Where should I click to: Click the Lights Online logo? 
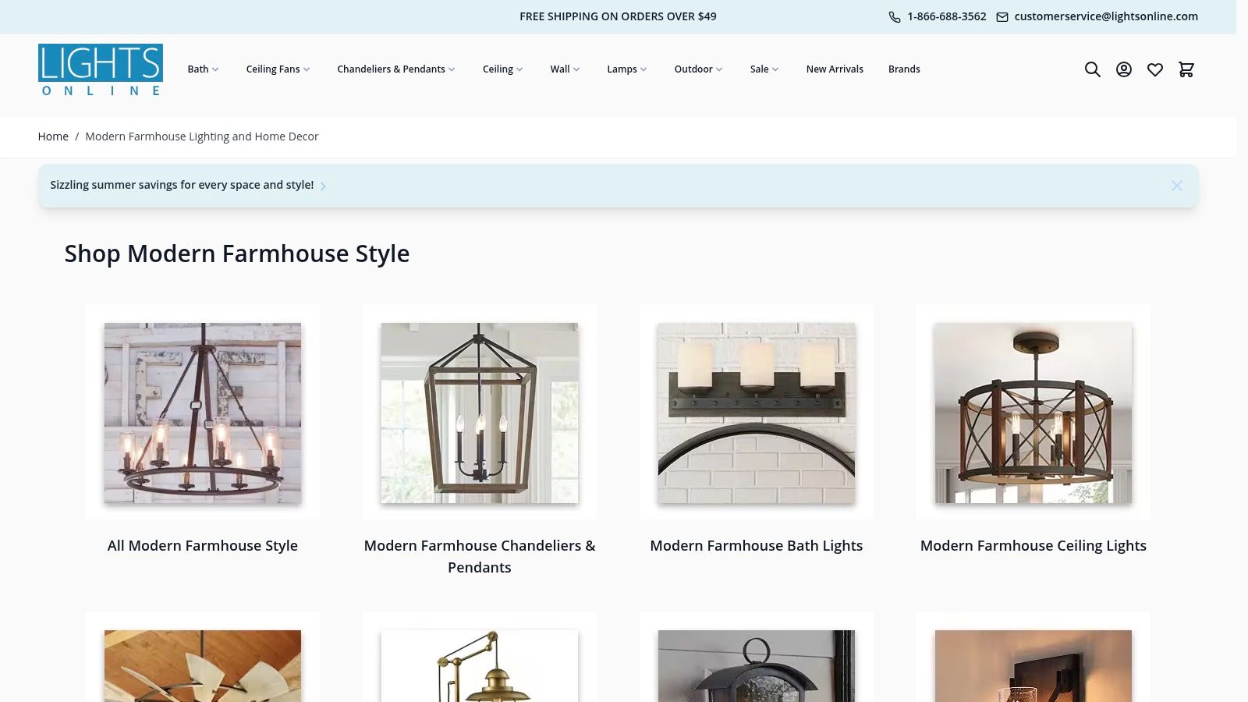pyautogui.click(x=100, y=69)
